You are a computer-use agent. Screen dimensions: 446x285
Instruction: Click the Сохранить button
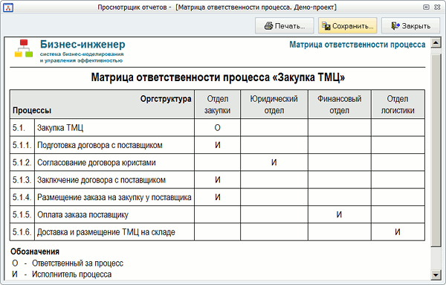click(347, 25)
